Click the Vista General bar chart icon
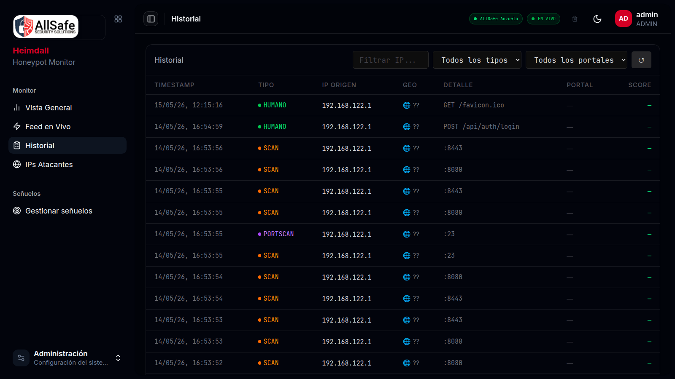The width and height of the screenshot is (675, 379). (x=17, y=108)
